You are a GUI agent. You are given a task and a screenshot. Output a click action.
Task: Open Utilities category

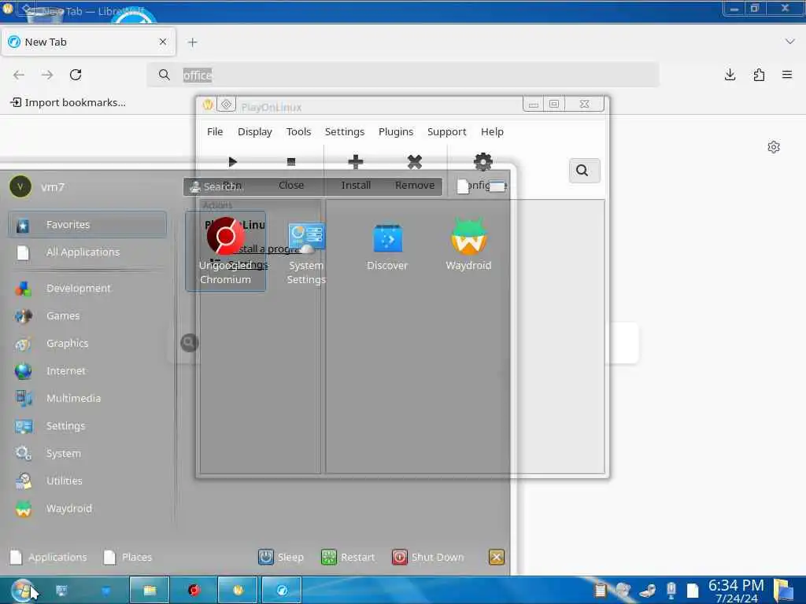(87, 481)
